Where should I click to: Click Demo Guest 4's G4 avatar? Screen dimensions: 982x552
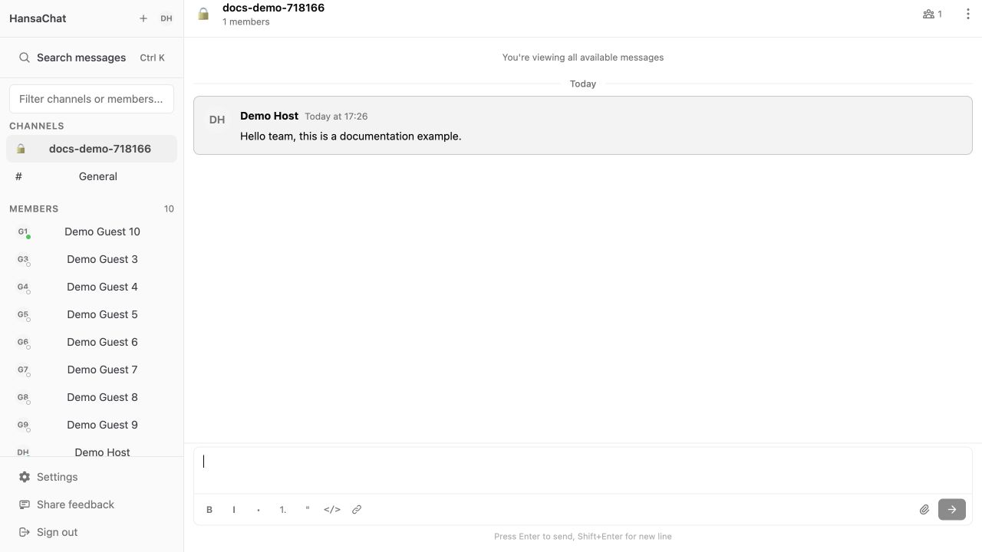(x=23, y=287)
